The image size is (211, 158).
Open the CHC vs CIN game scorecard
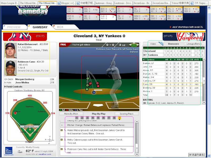point(75,10)
